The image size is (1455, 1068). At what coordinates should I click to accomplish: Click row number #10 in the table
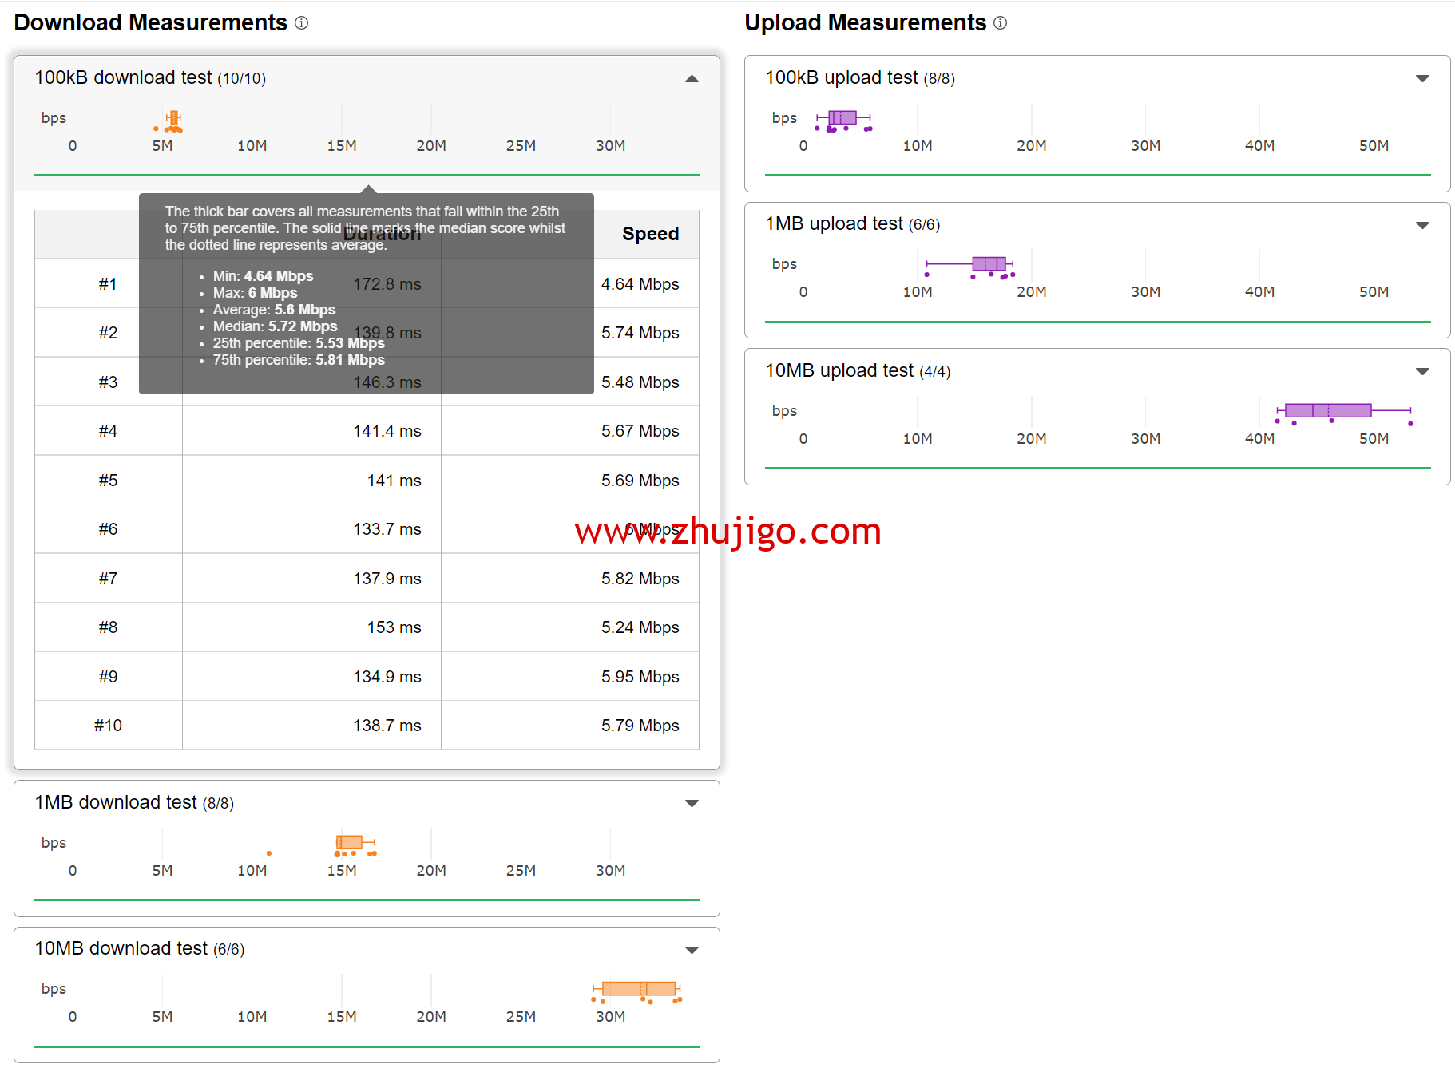coord(108,726)
